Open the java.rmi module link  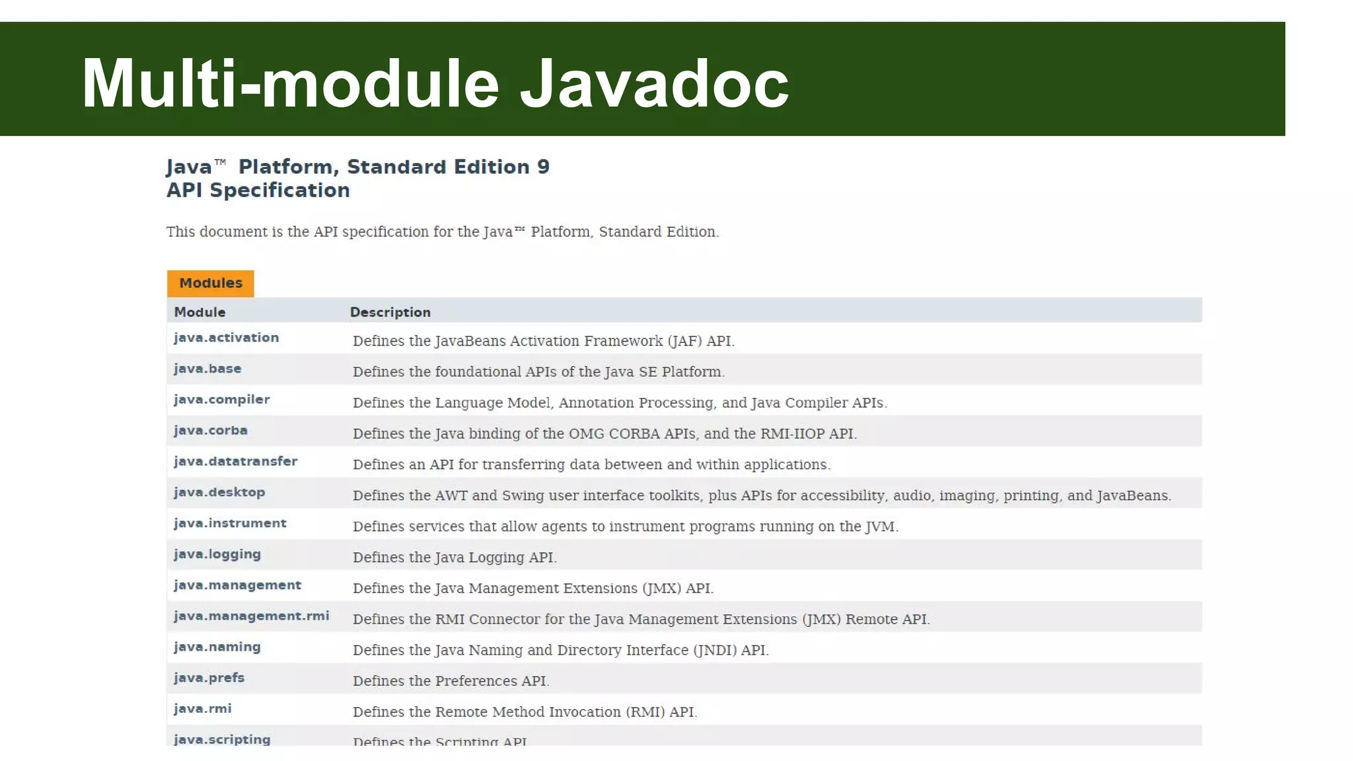[x=202, y=709]
